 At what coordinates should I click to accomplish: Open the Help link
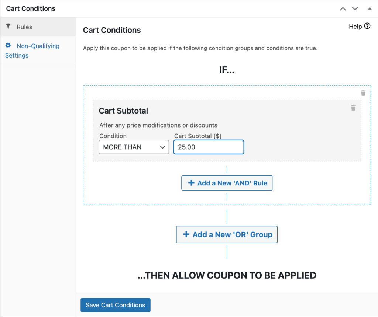tap(360, 27)
